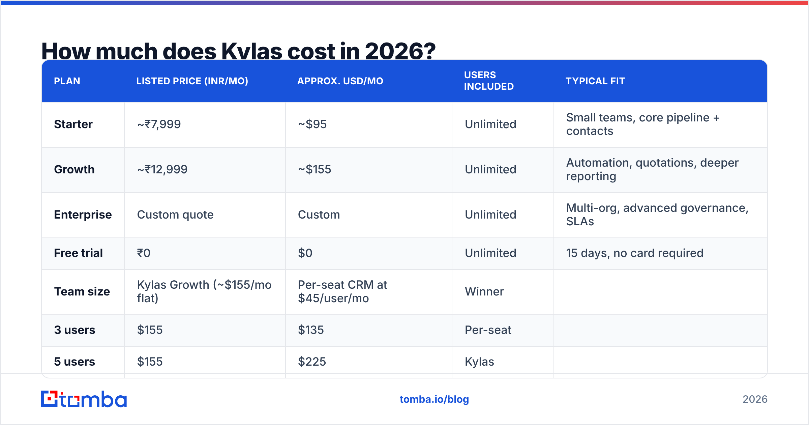Click the USERS INCLUDED header
This screenshot has width=809, height=425.
tap(489, 81)
